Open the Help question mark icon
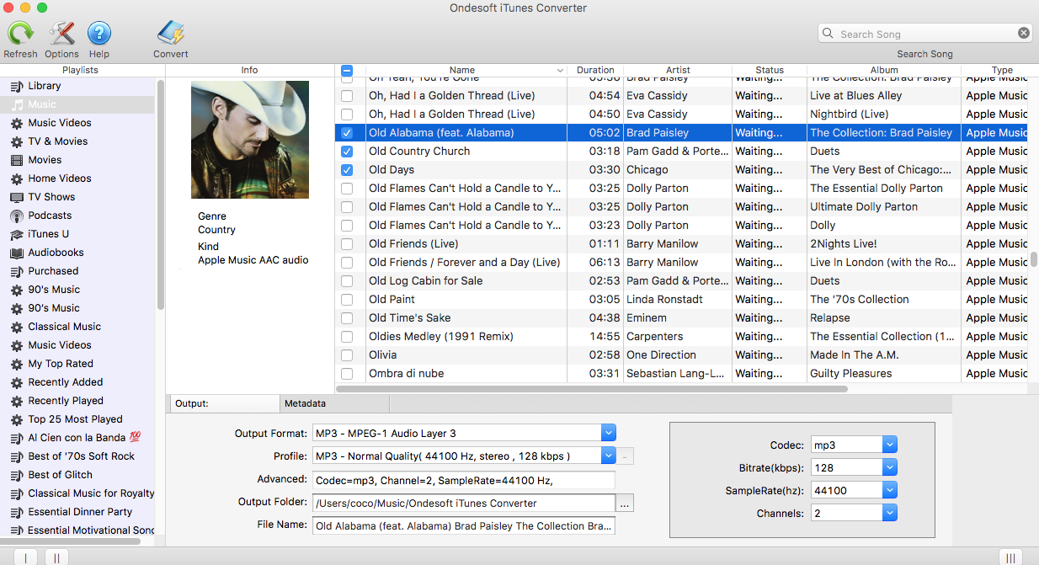Viewport: 1039px width, 565px height. [99, 34]
